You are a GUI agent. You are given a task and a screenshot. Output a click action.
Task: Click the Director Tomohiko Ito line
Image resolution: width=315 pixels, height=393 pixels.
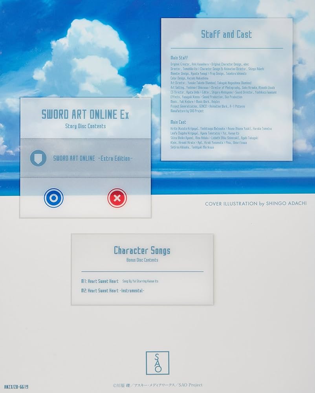point(217,69)
